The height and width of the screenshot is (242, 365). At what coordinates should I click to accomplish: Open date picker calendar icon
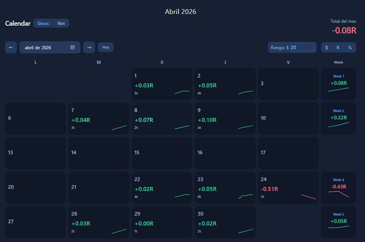(x=73, y=47)
